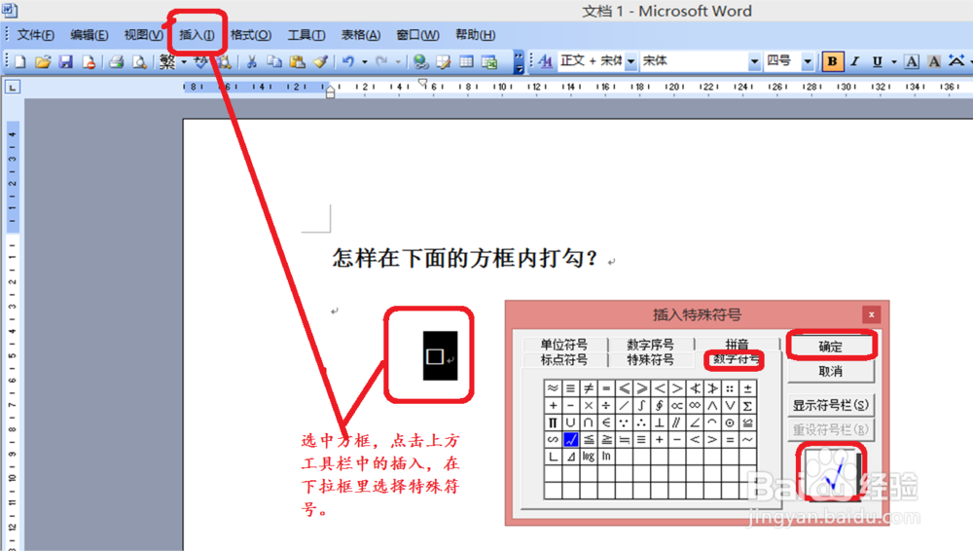Select the ∞ symbol in the grid
Image resolution: width=973 pixels, height=551 pixels.
tap(695, 406)
